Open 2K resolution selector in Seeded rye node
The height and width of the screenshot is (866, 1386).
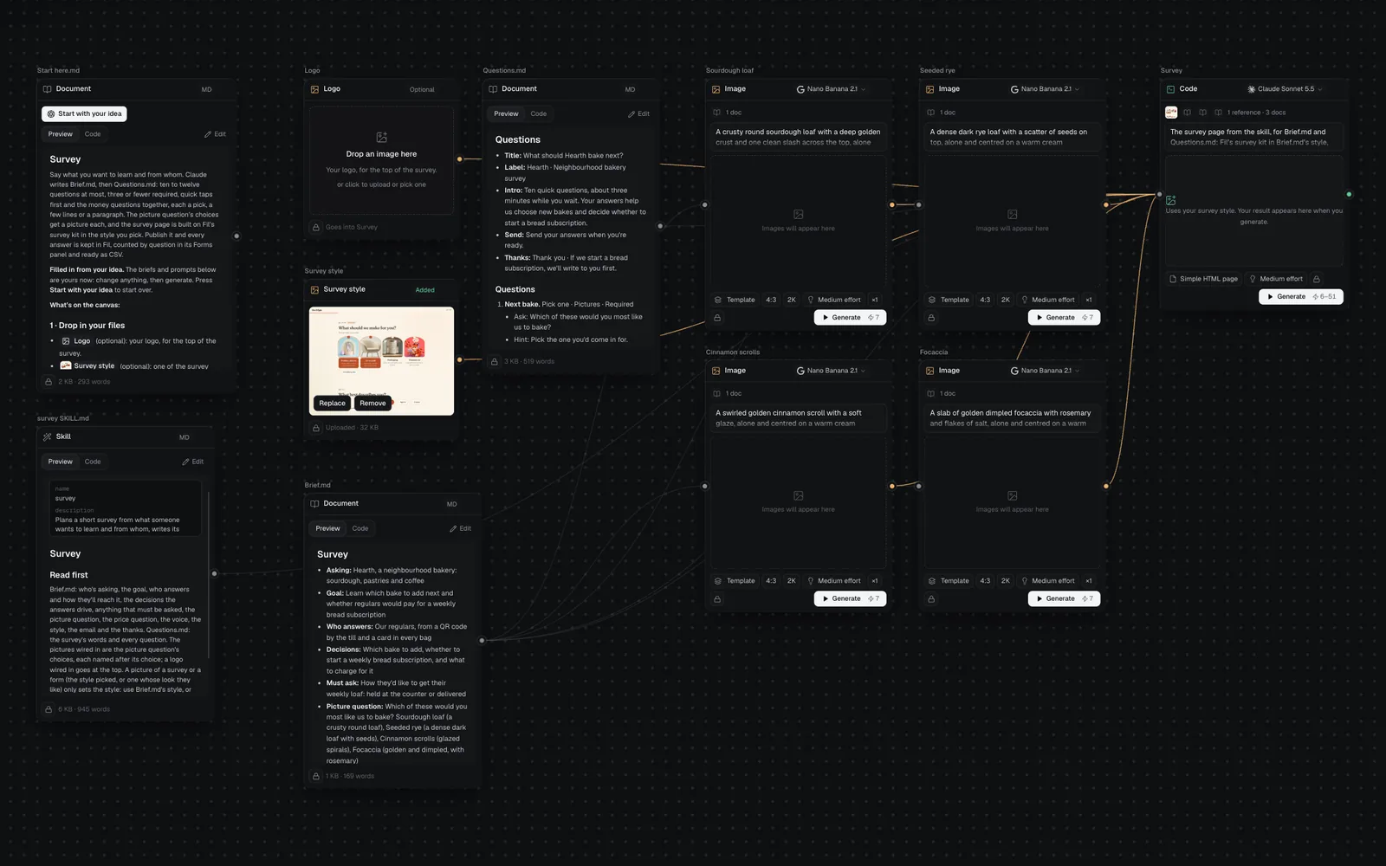(x=1006, y=300)
